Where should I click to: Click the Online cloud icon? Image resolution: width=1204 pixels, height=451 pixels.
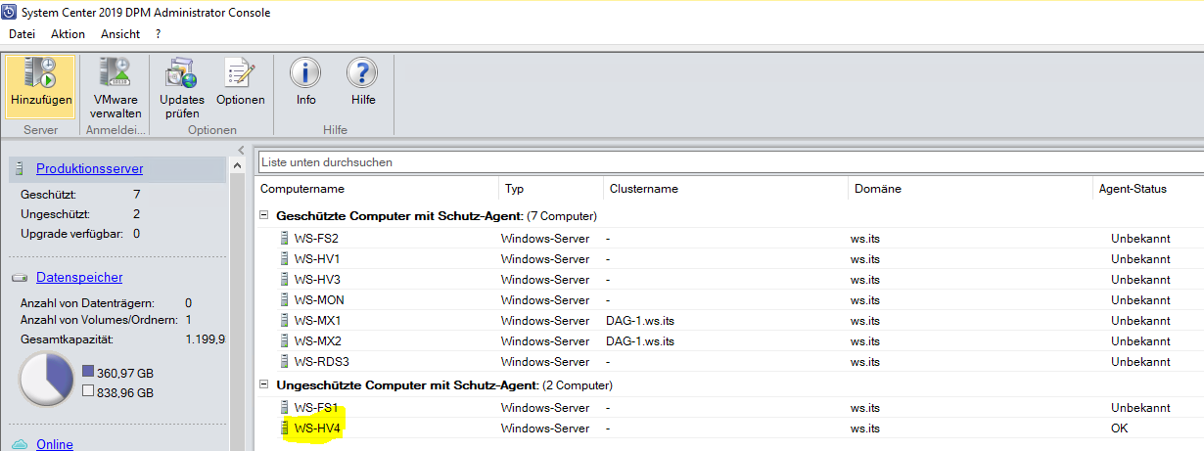pos(20,444)
